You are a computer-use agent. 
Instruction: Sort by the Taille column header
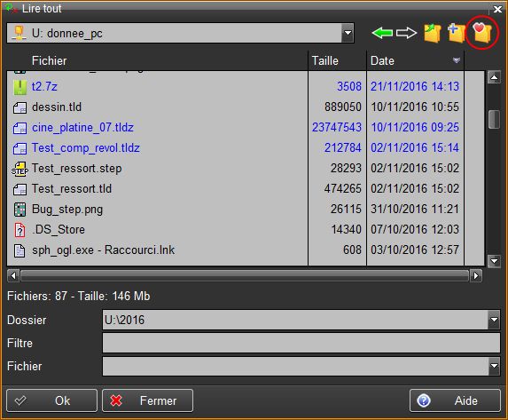coord(337,60)
